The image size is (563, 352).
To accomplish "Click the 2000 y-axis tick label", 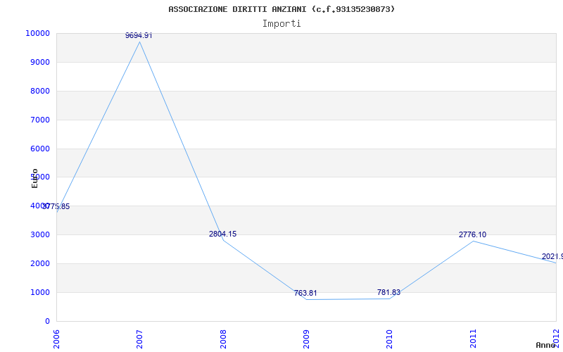I will click(x=40, y=263).
